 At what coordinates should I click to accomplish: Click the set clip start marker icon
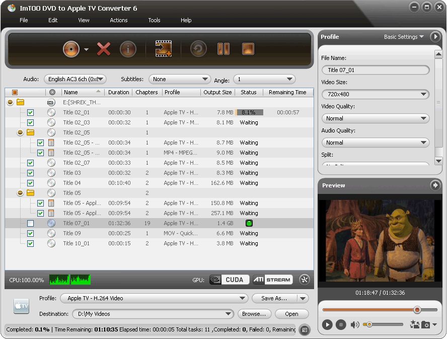[414, 324]
